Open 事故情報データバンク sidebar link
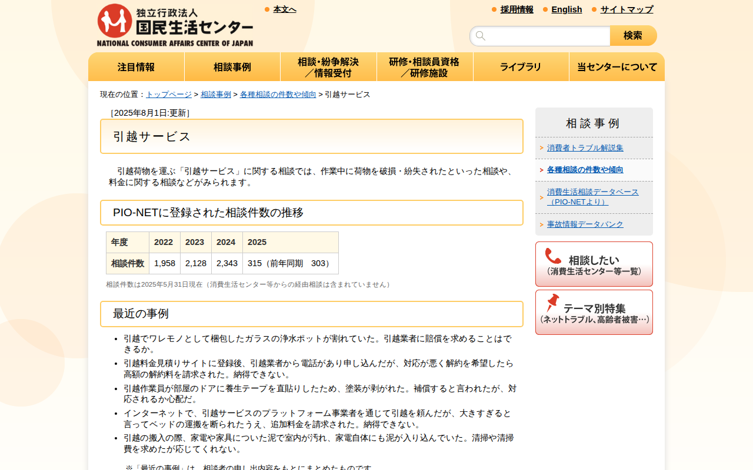The image size is (753, 470). coord(585,224)
